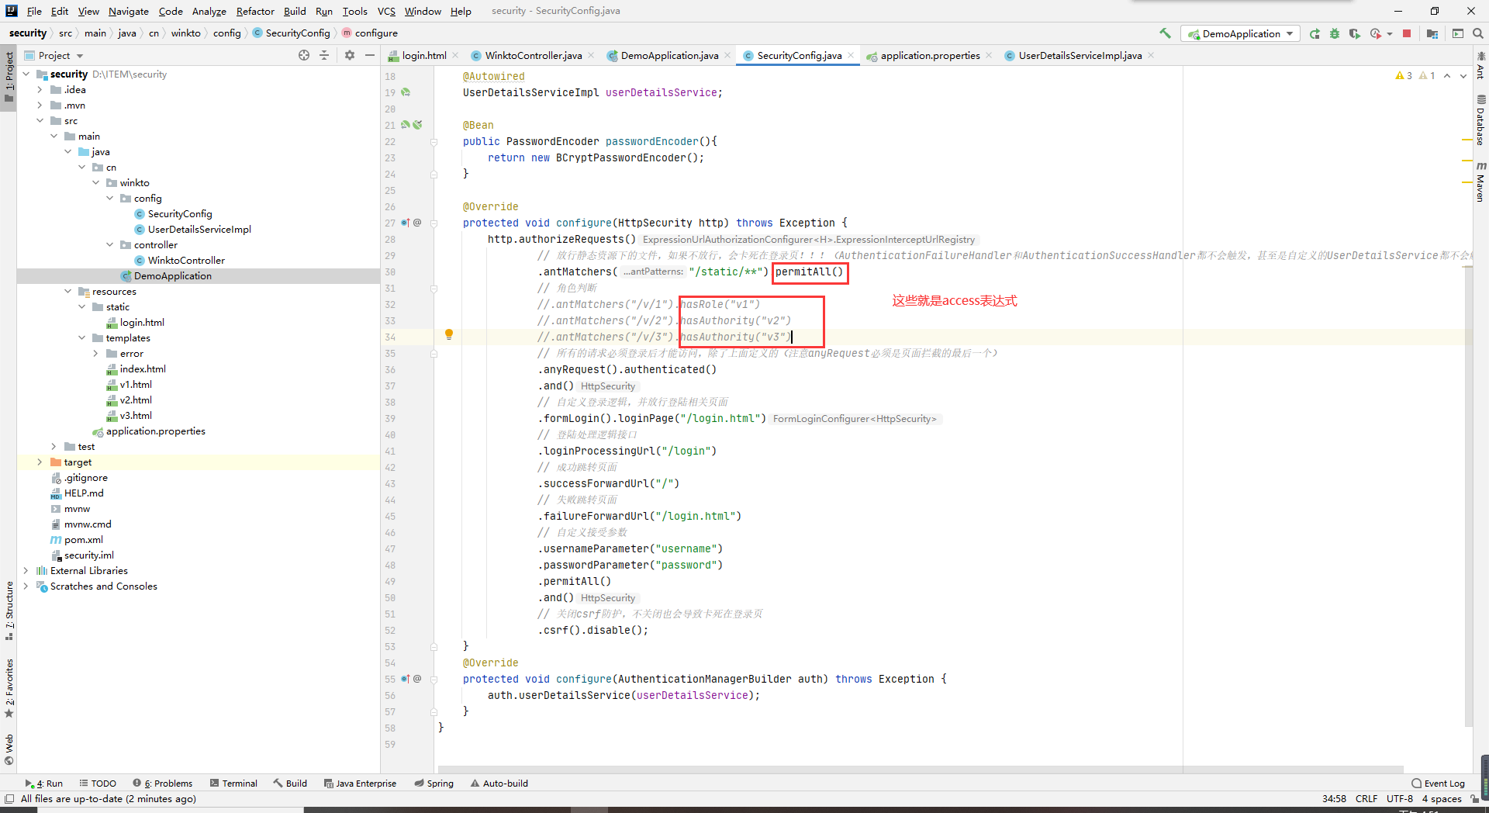Open the VCS menu
Image resolution: width=1489 pixels, height=813 pixels.
(x=386, y=11)
